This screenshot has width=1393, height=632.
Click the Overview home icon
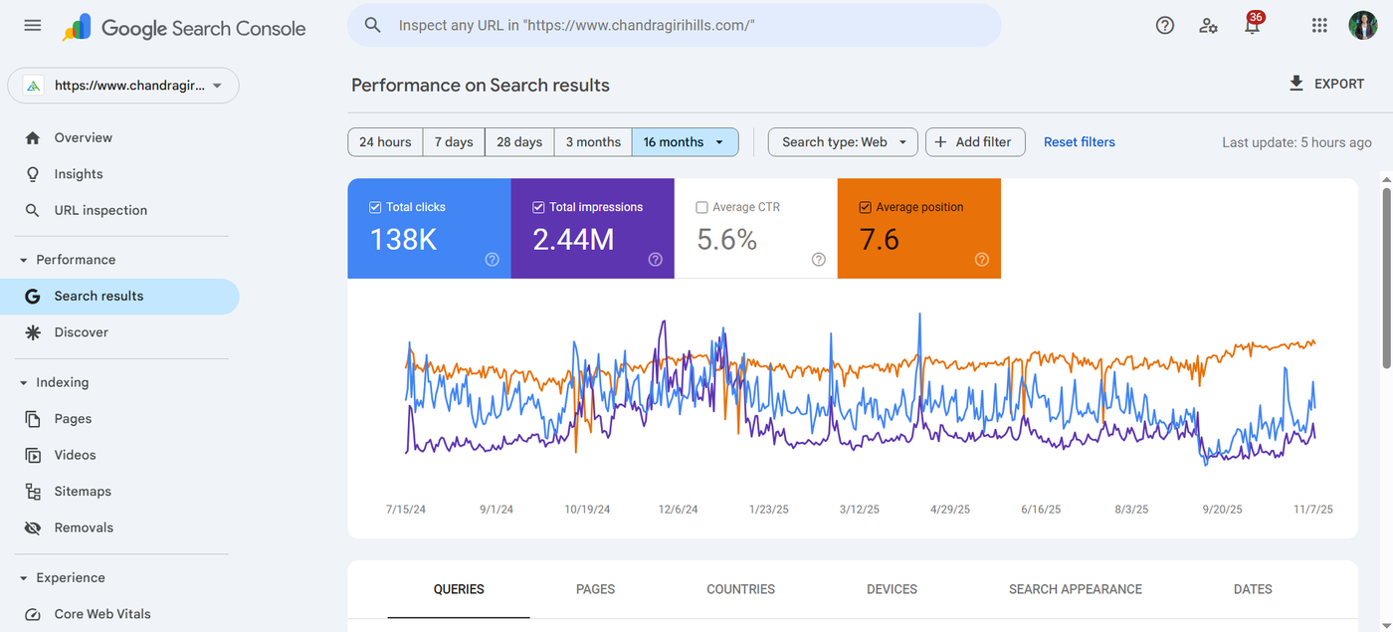(33, 137)
